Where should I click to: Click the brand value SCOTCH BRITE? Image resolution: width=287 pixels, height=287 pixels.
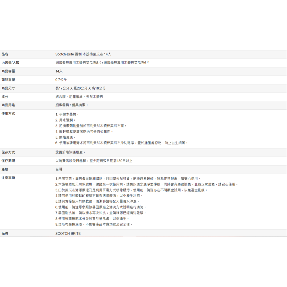pyautogui.click(x=68, y=234)
